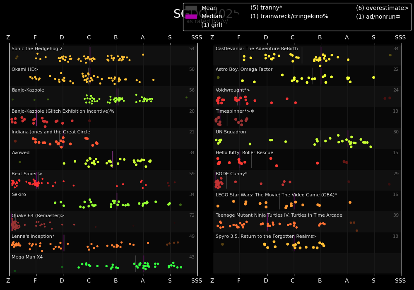This screenshot has width=414, height=290.
Task: Click the "Z" label atop the right chart
Action: pos(212,38)
